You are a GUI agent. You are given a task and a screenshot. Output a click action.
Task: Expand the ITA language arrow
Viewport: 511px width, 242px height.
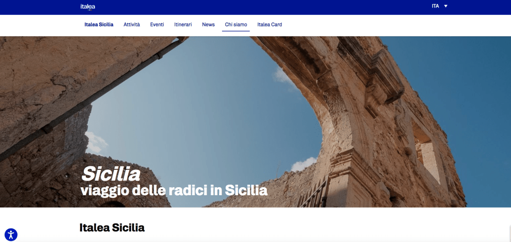tap(446, 6)
